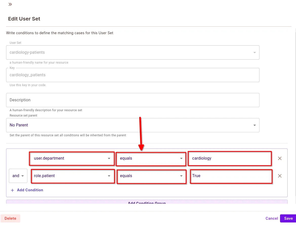Click the cardiology value field
296x225 pixels.
(x=230, y=158)
